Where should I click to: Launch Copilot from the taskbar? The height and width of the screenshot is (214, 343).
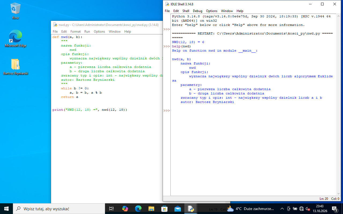(125, 209)
